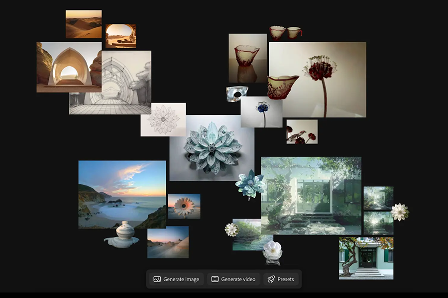Select the white flower cutout at right edge
448x298 pixels.
pyautogui.click(x=400, y=212)
